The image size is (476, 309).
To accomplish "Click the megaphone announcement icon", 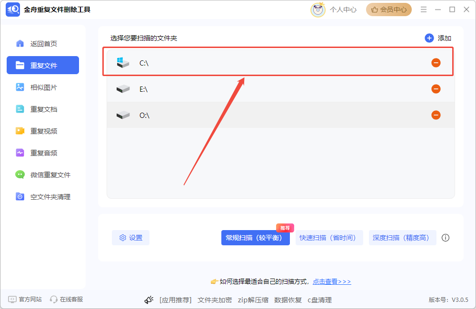I will [149, 300].
